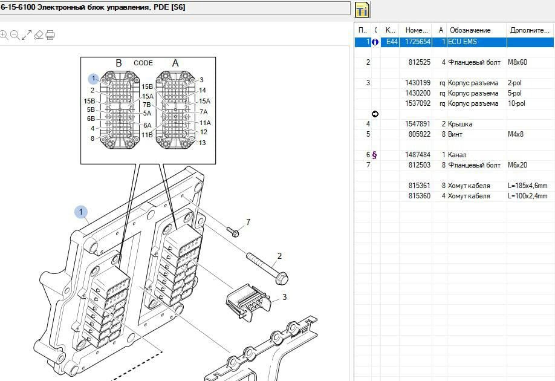Select the eraser tool icon
The height and width of the screenshot is (381, 555).
pyautogui.click(x=39, y=35)
